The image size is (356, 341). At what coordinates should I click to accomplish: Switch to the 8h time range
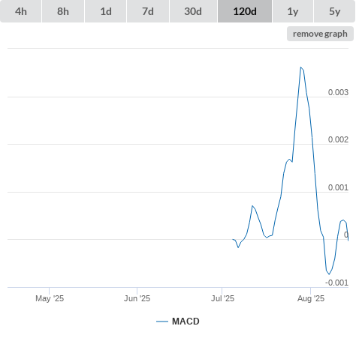coord(63,11)
